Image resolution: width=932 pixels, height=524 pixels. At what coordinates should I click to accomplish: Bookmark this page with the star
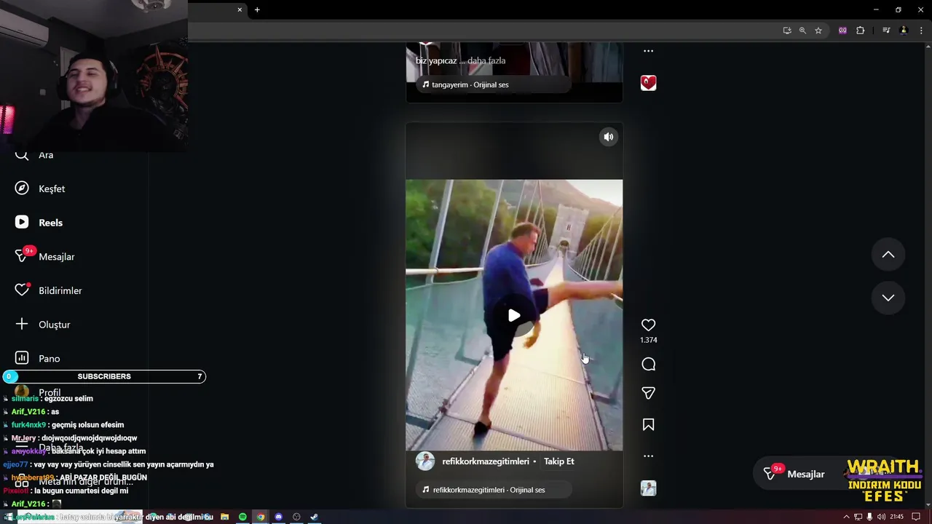818,31
